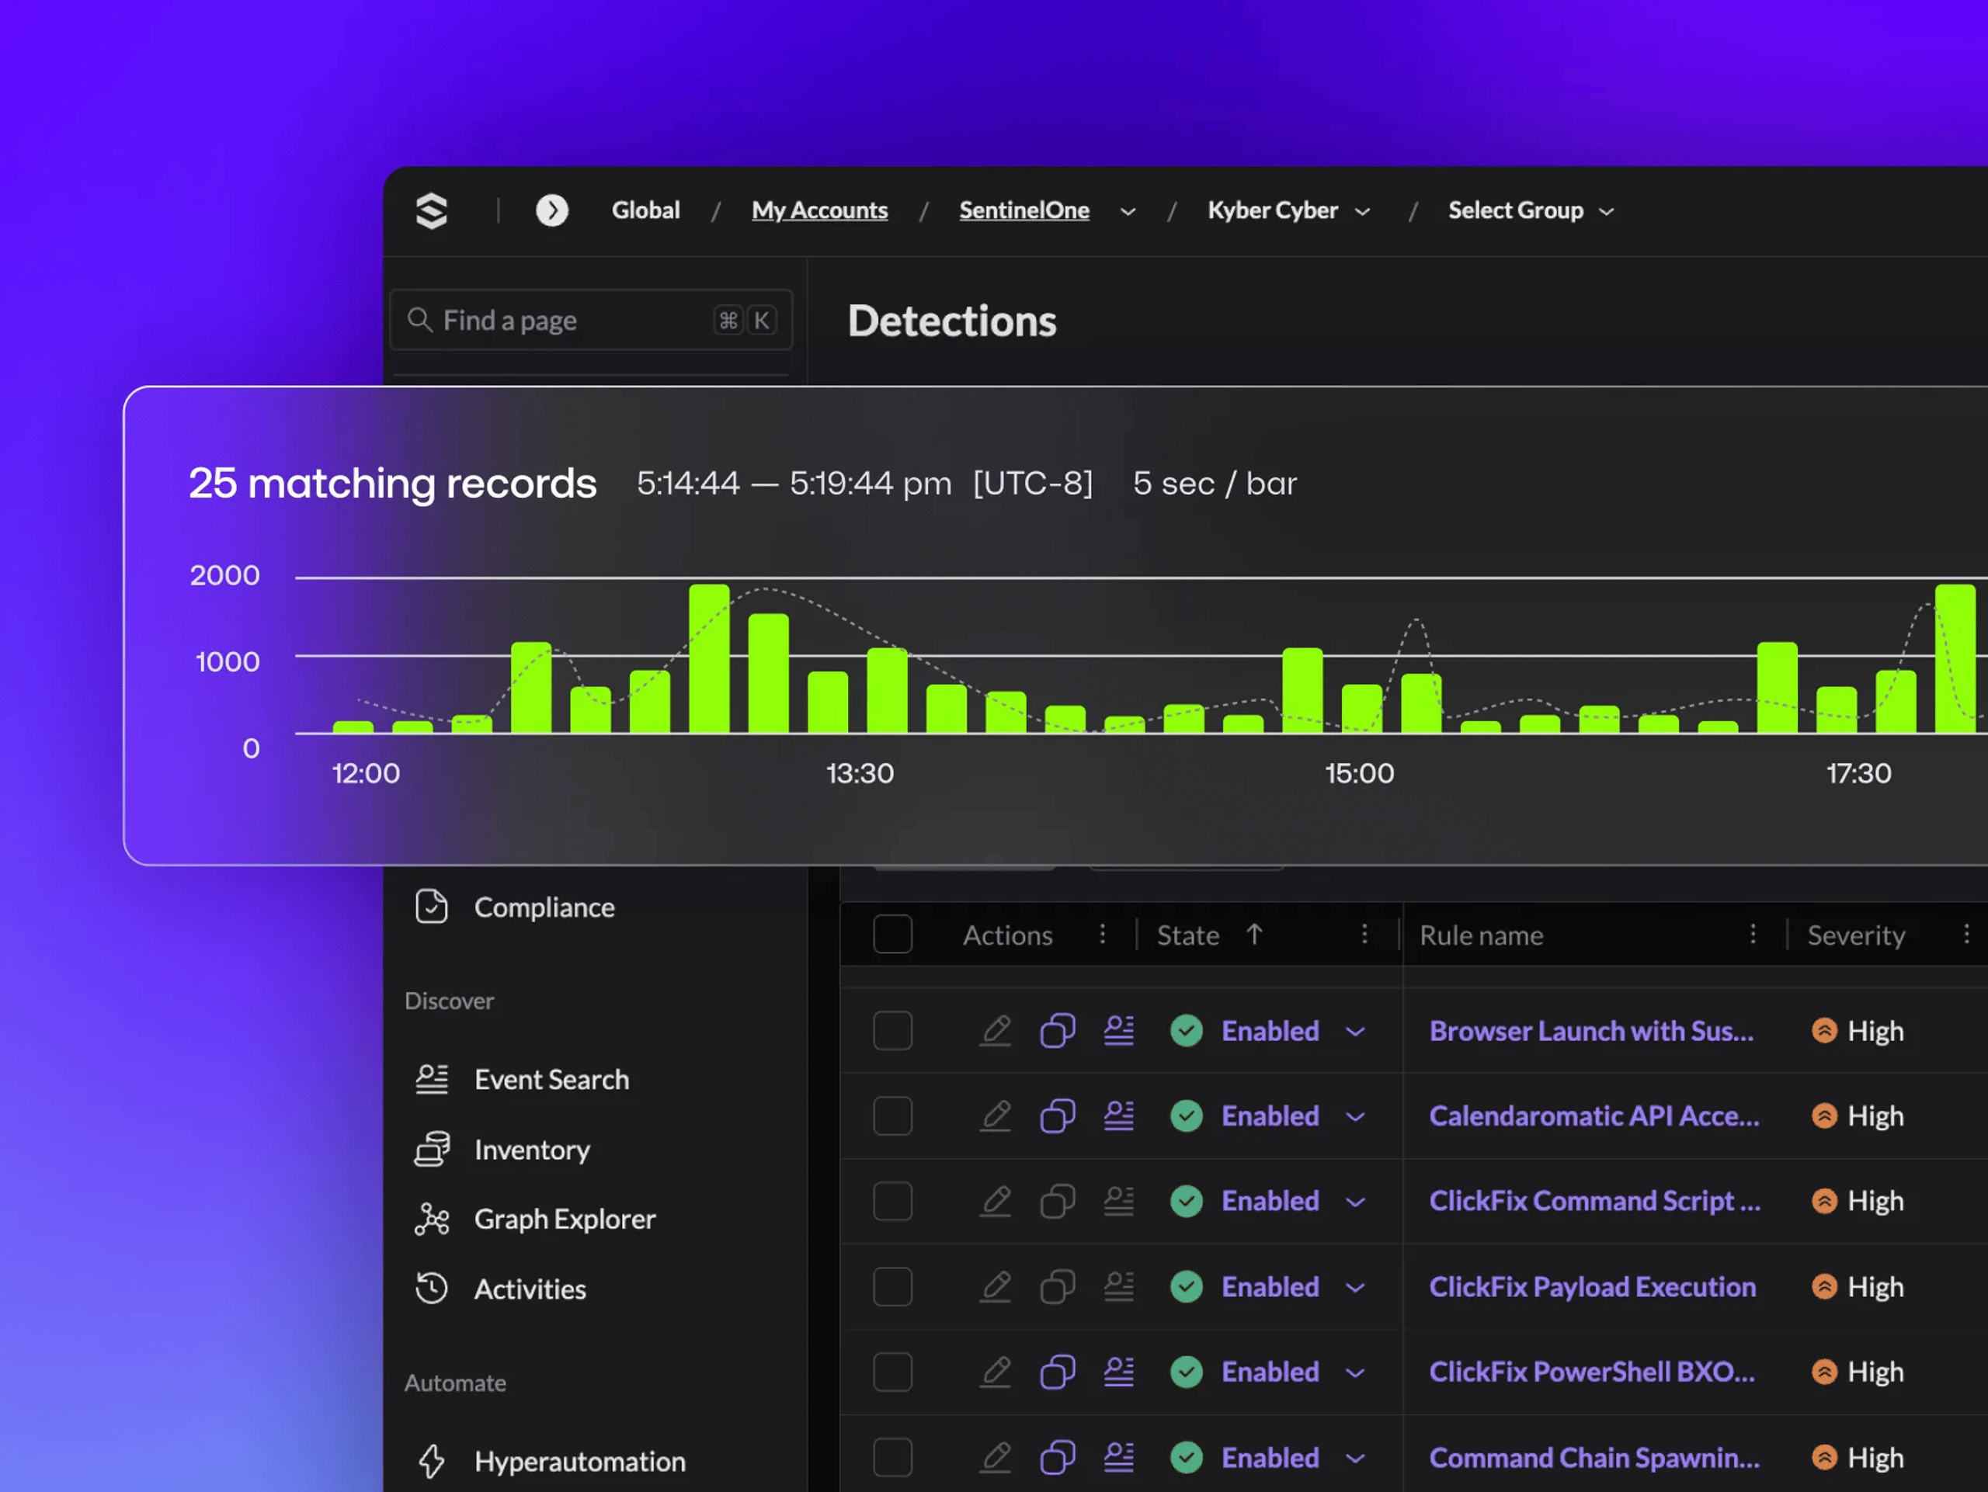Open event search for Browser Launch rule
The width and height of the screenshot is (1988, 1492).
coord(1119,1030)
